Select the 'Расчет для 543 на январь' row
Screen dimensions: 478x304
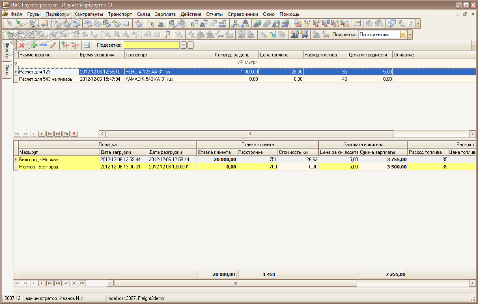point(45,79)
